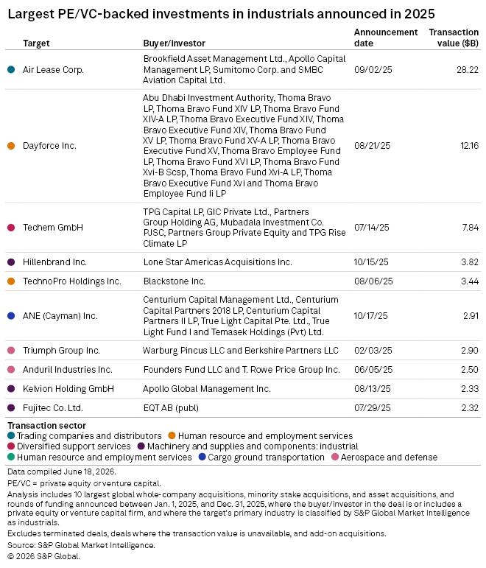
Task: Select the TechnoPro Holdings Inc. target name
Action: tap(71, 281)
